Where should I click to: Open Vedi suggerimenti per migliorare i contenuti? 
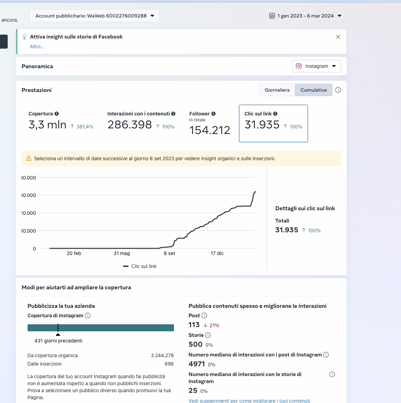[x=249, y=400]
